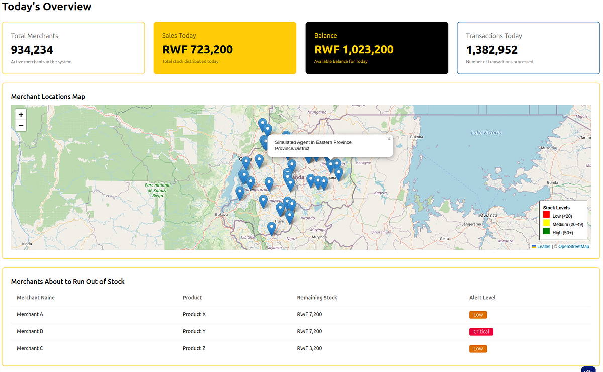Select the Transactions Today card
The width and height of the screenshot is (603, 372).
[528, 48]
